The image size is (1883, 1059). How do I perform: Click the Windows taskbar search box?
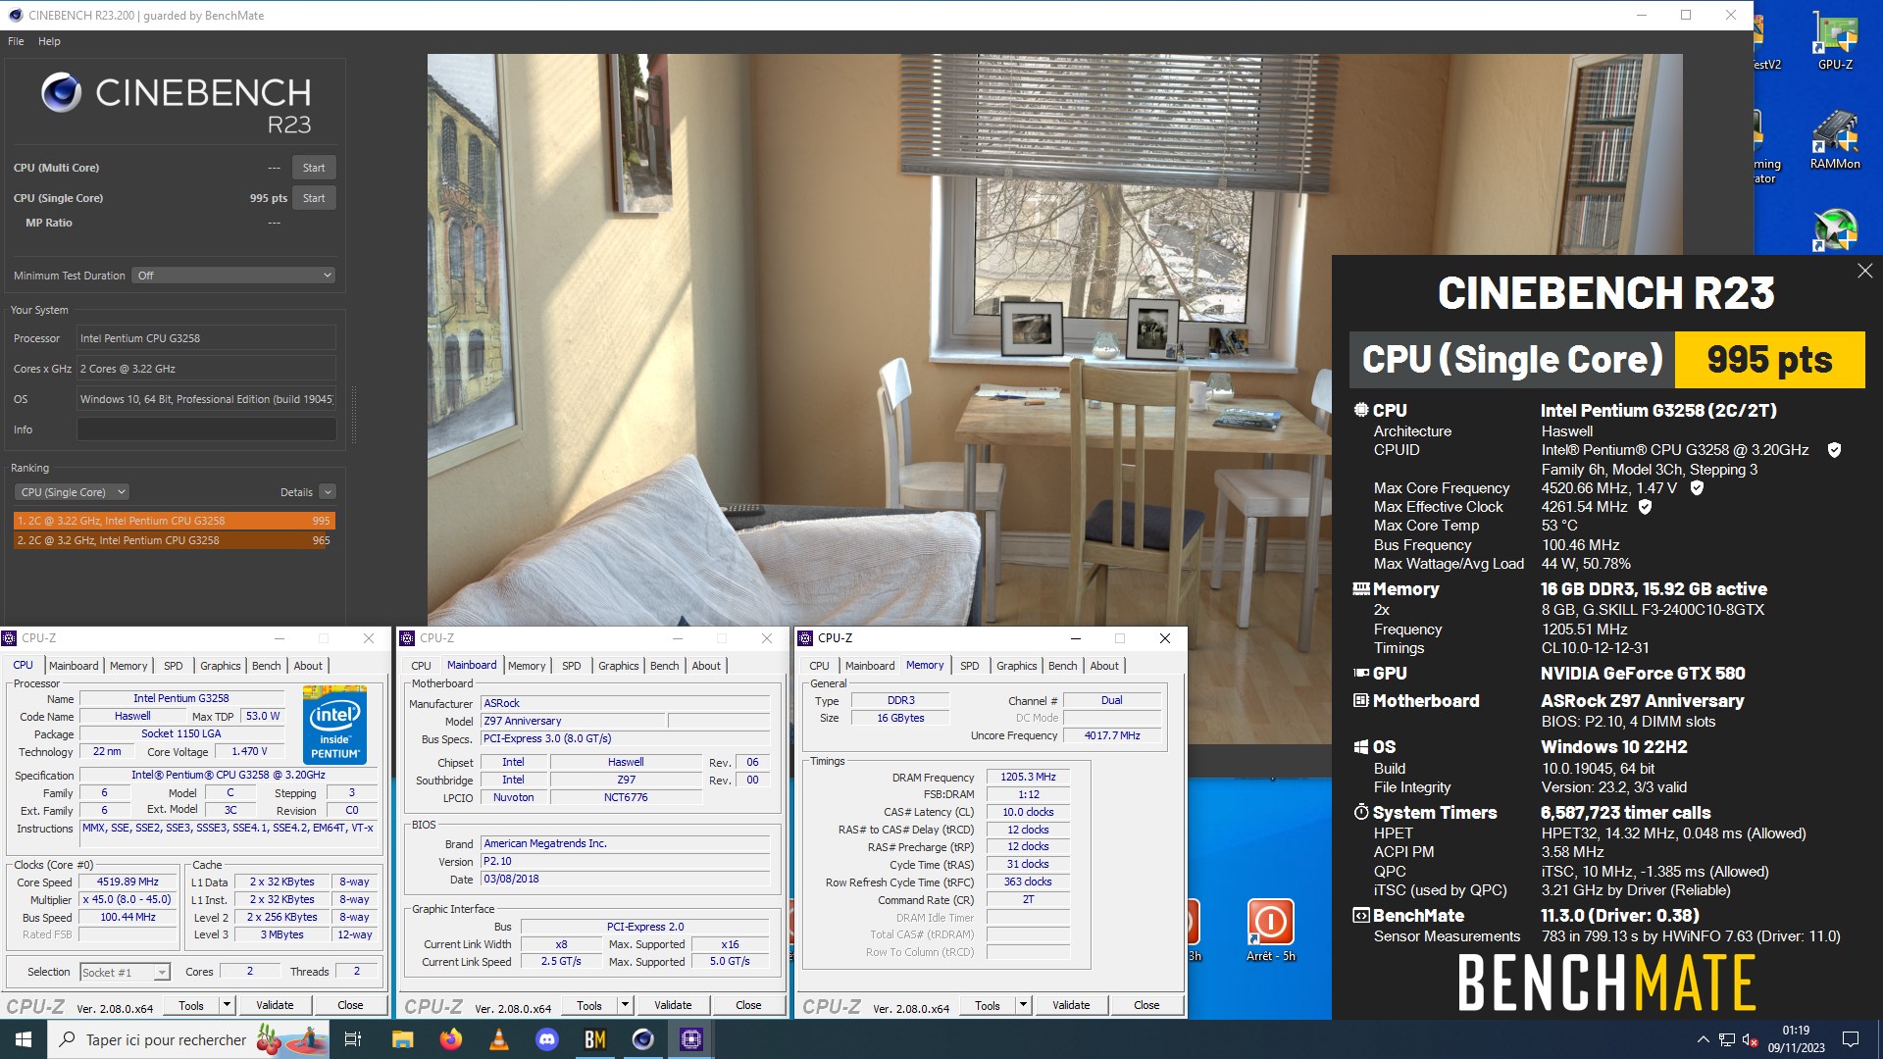[x=188, y=1039]
